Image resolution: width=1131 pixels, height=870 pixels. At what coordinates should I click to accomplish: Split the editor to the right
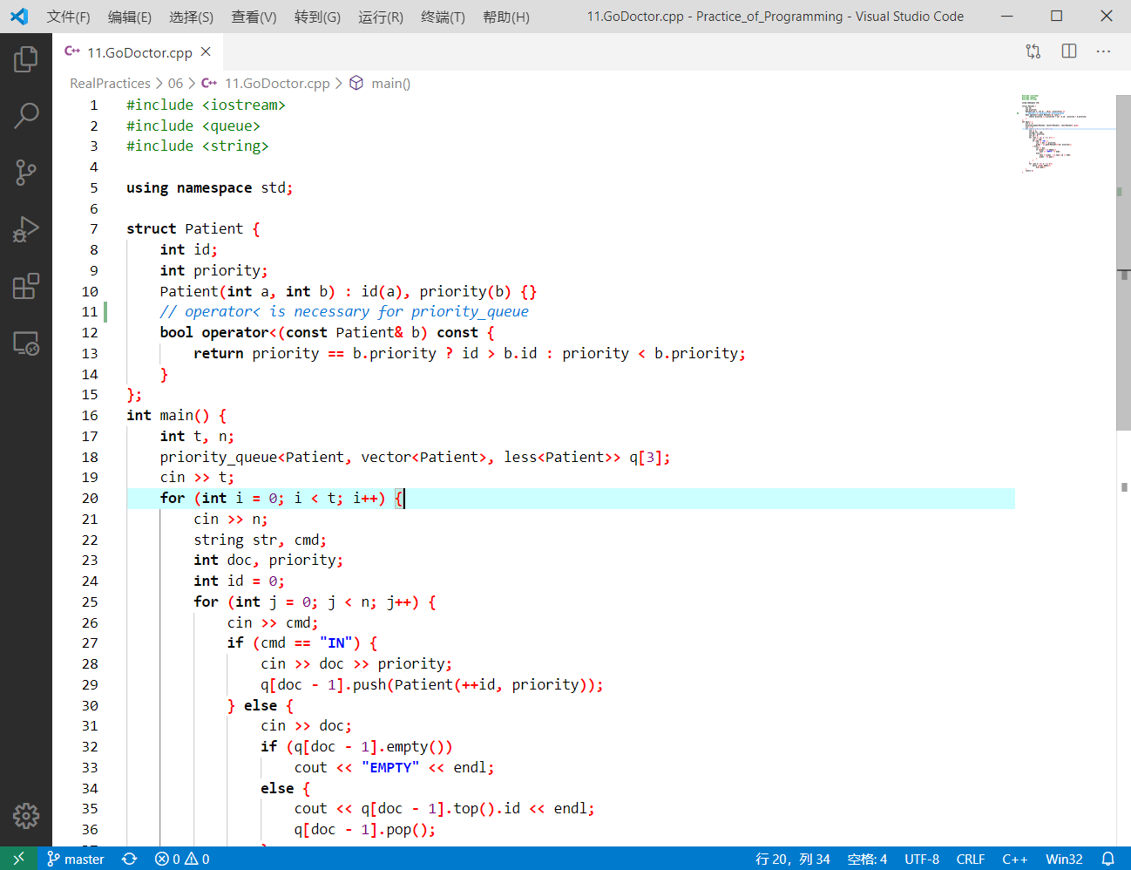(1068, 51)
